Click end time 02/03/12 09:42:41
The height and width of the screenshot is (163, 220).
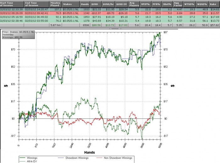(x=36, y=13)
